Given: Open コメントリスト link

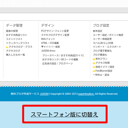Looking at the screenshot, I should coord(14,39).
